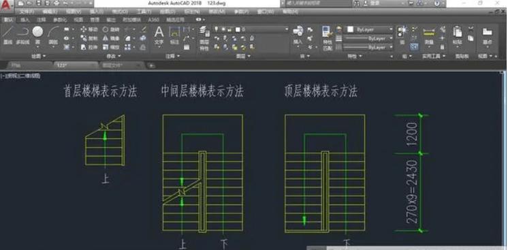Toggle layer 0 on/off light bulb
508x250 pixels.
(216, 29)
